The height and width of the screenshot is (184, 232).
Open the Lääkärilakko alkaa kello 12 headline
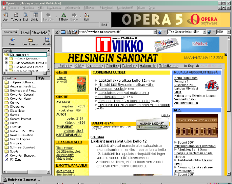(x=122, y=81)
